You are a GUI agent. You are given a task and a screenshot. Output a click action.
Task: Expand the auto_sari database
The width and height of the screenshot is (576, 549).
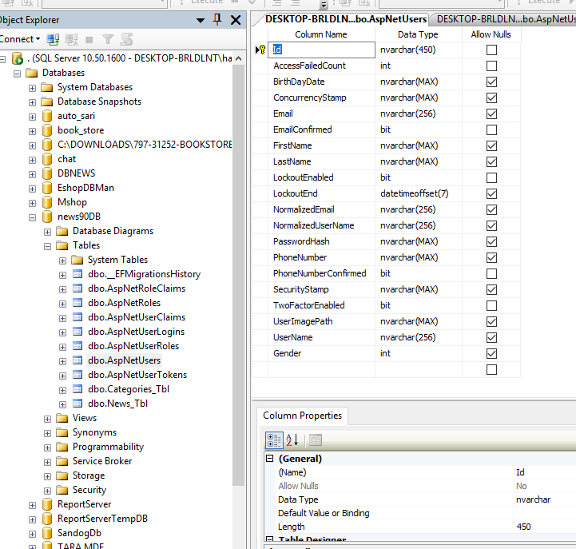click(x=32, y=117)
